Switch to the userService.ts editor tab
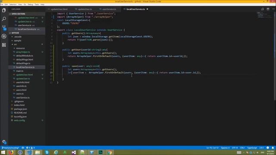Image resolution: width=276 pixels, height=155 pixels. click(109, 9)
